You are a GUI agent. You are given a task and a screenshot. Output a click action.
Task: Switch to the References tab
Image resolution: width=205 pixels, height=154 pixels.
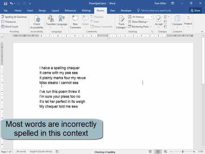pos(70,11)
